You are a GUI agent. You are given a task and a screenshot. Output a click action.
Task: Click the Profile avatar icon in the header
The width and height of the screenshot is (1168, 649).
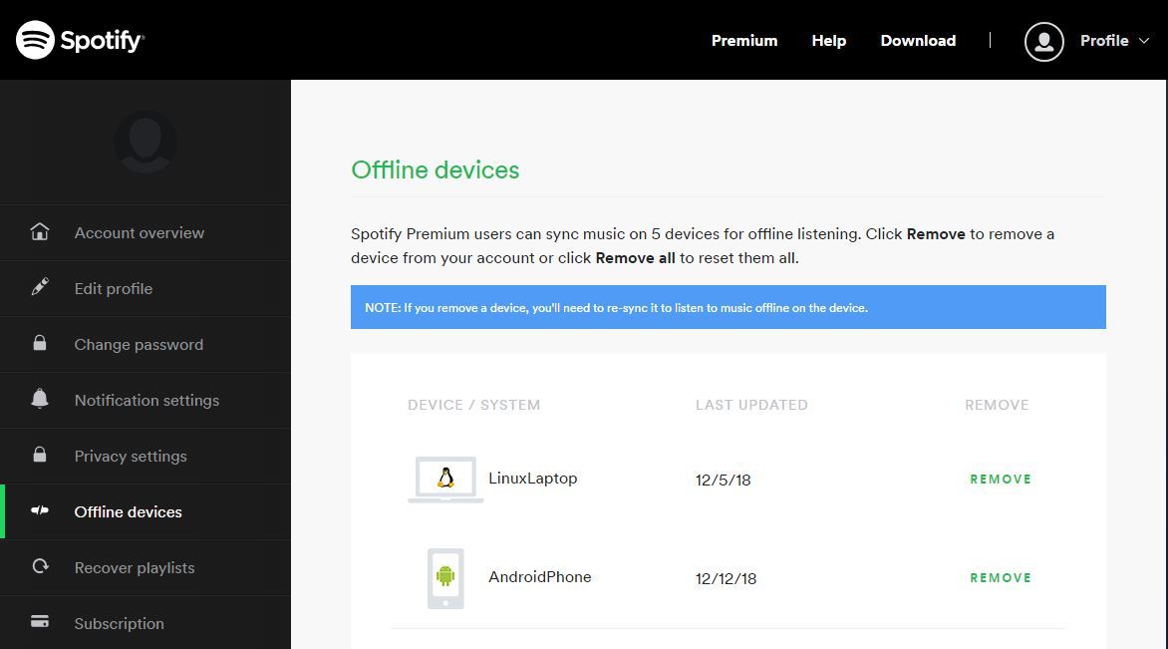click(1043, 41)
